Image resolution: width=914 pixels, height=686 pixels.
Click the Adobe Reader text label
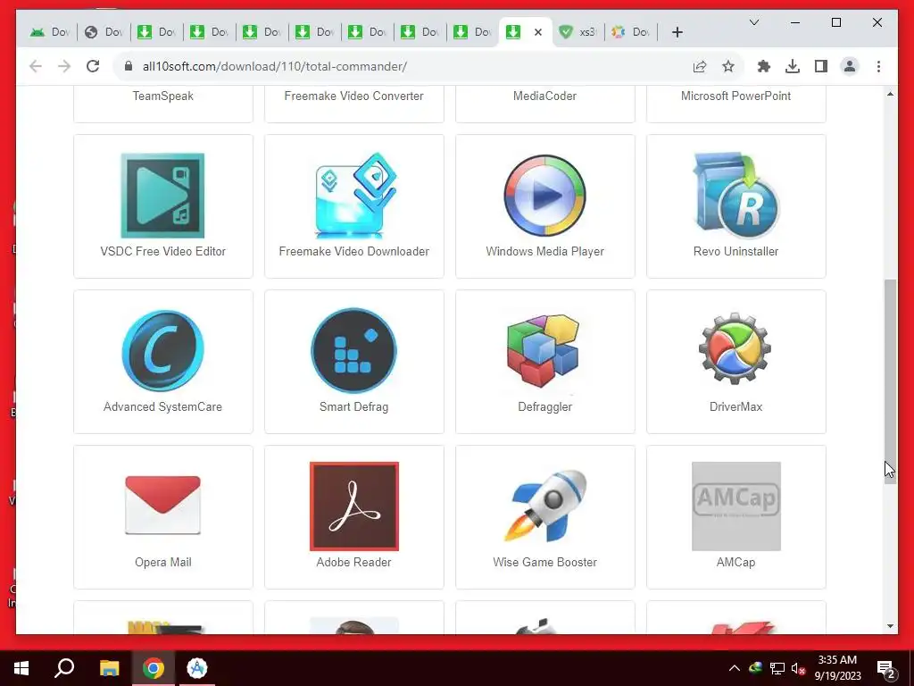(353, 563)
